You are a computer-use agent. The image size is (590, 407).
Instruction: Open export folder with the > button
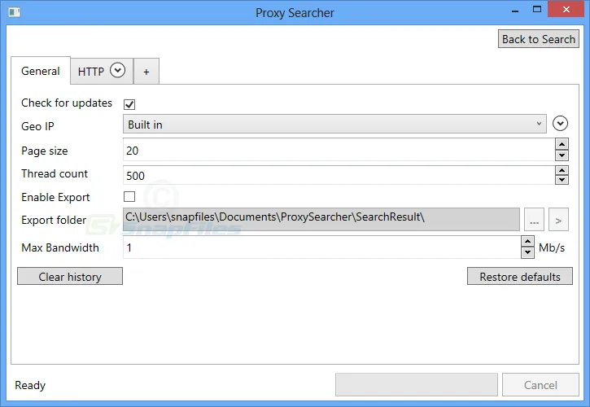point(558,220)
